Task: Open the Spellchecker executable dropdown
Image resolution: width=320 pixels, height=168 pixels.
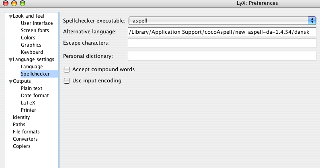Action: tap(222, 20)
